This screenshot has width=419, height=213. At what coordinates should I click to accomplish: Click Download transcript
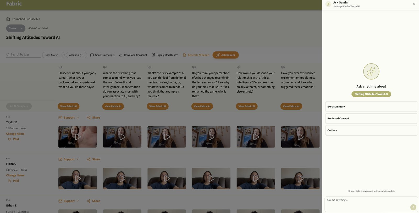tap(133, 55)
